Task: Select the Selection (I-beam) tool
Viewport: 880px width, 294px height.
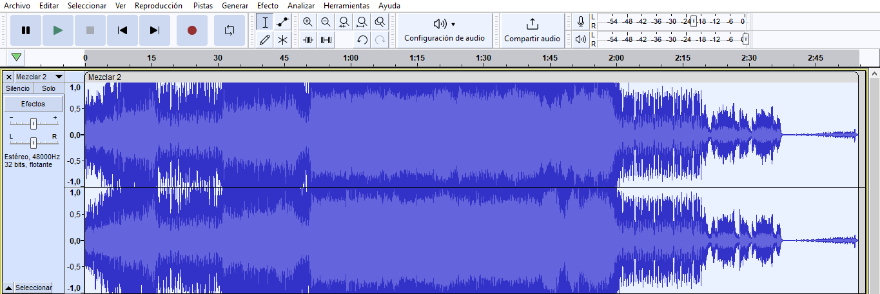Action: tap(264, 22)
